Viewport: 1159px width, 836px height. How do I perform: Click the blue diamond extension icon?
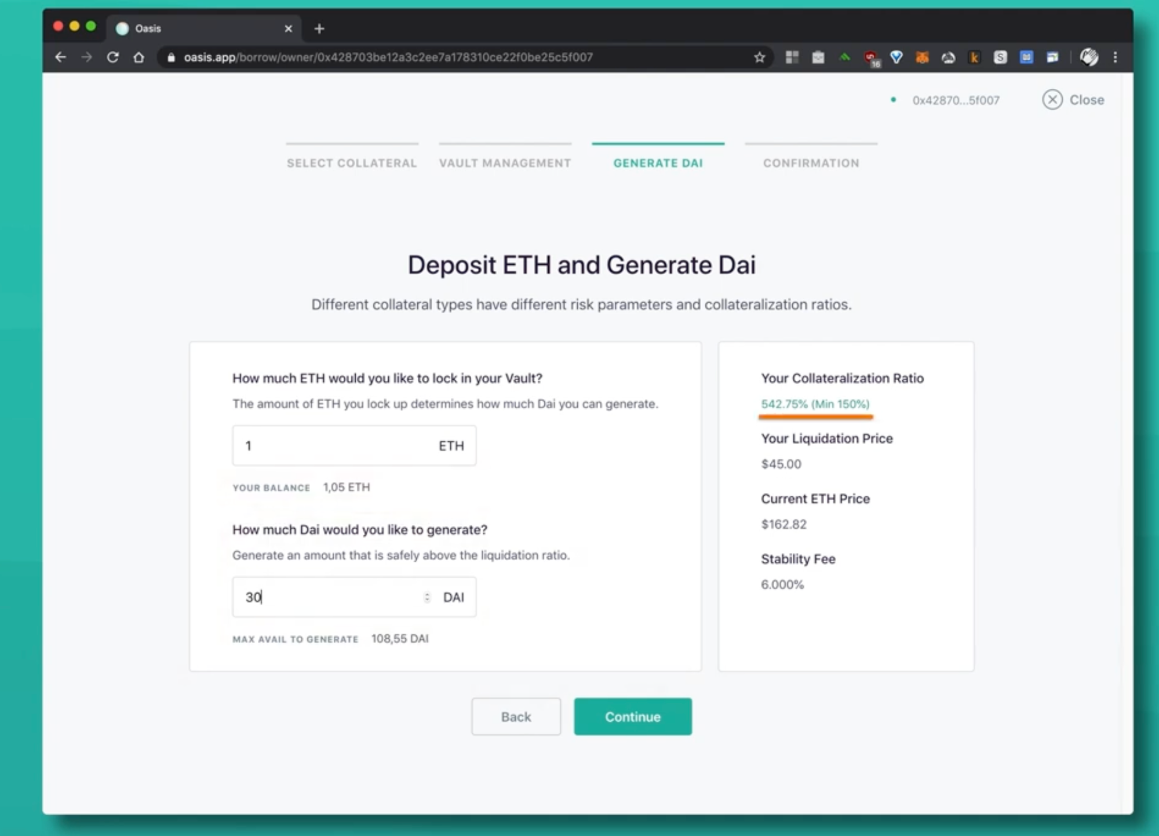pos(896,57)
